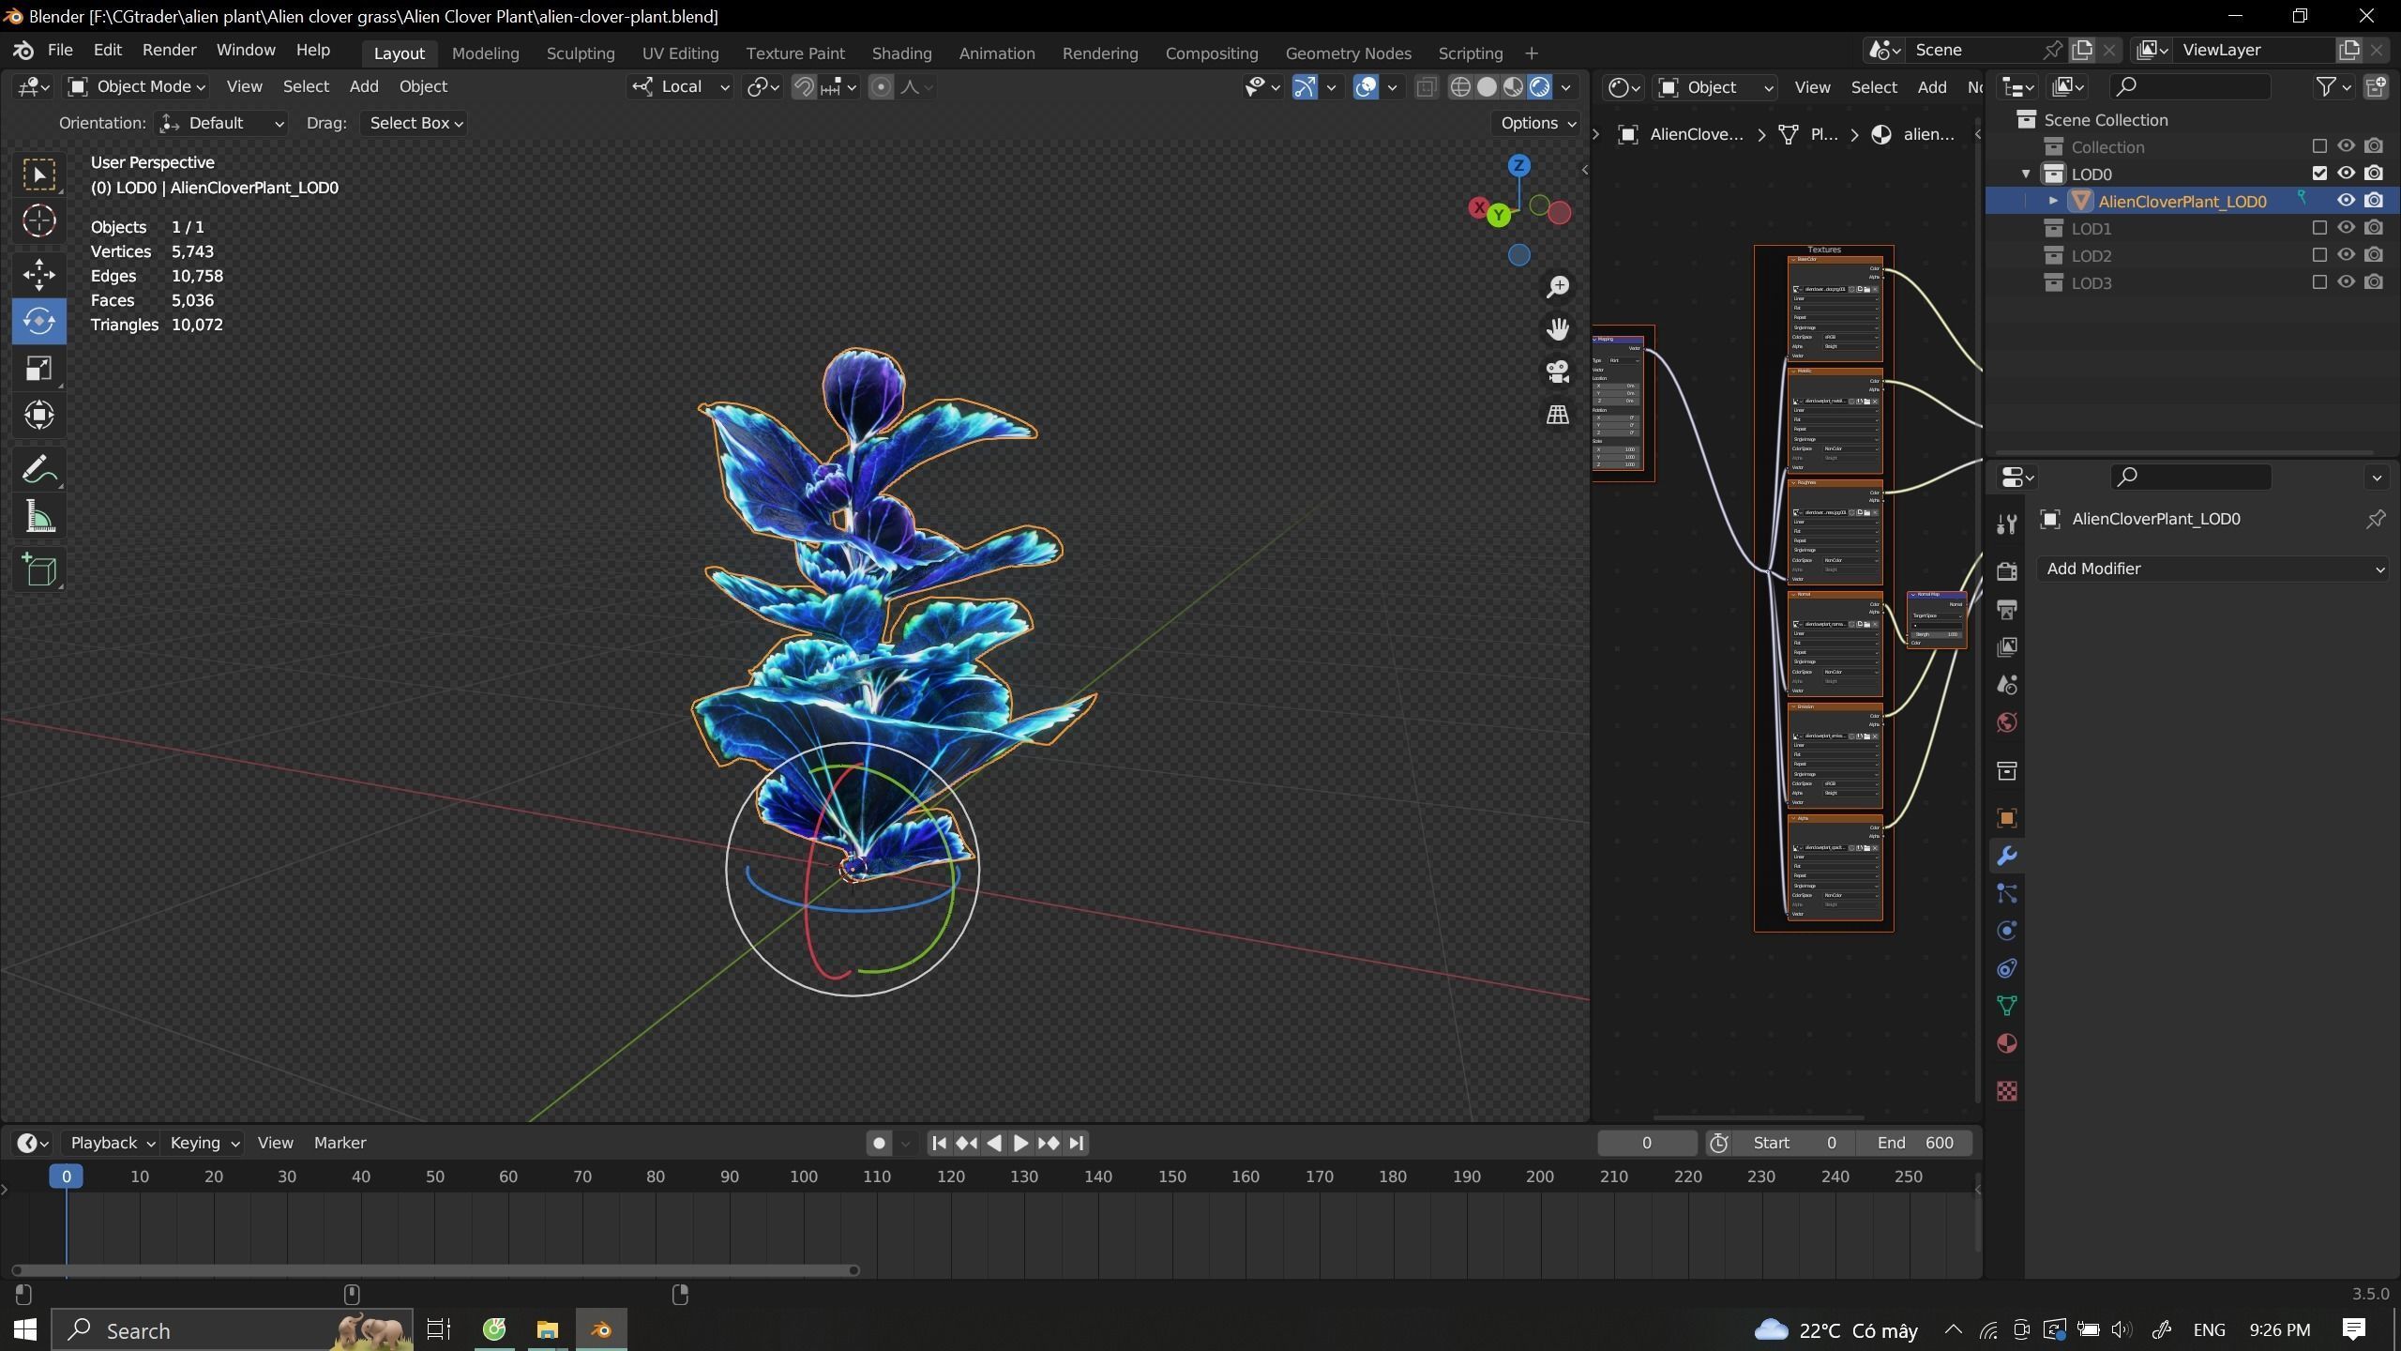The width and height of the screenshot is (2401, 1351).
Task: Hide the LOD1 collection in the viewport
Action: pos(2346,228)
